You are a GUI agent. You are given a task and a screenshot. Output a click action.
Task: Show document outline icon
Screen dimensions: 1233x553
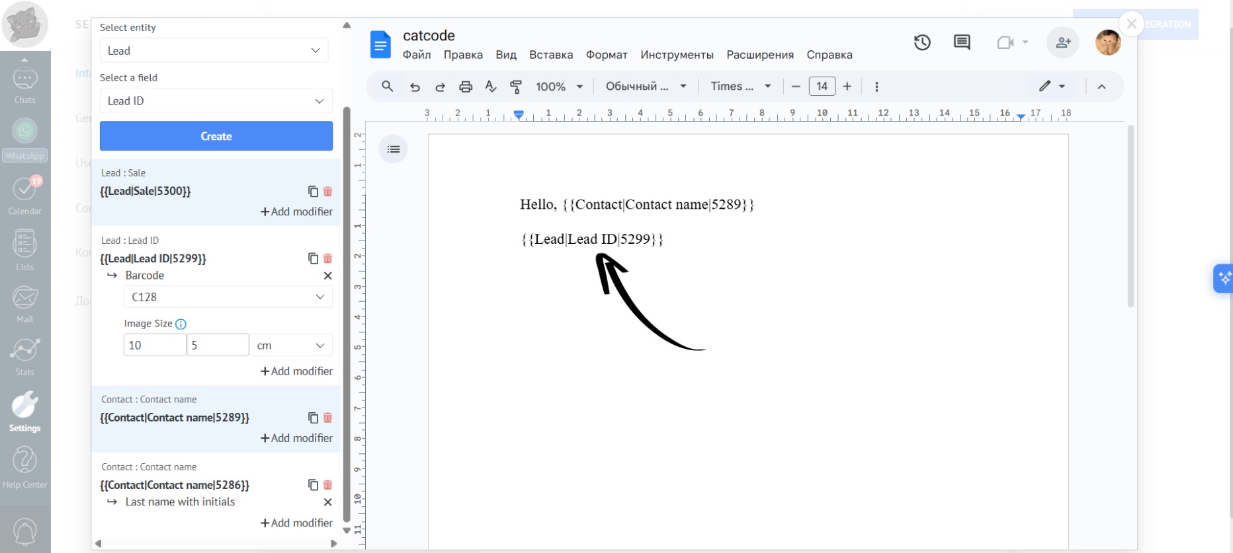point(394,149)
